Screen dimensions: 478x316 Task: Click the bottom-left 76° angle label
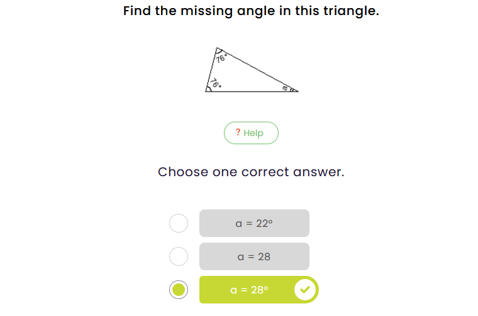pyautogui.click(x=215, y=83)
